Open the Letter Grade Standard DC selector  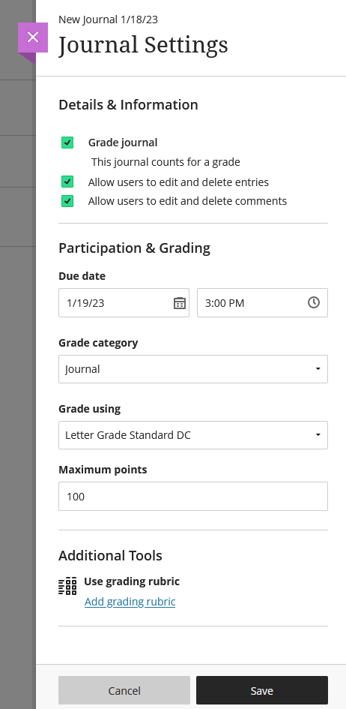193,435
